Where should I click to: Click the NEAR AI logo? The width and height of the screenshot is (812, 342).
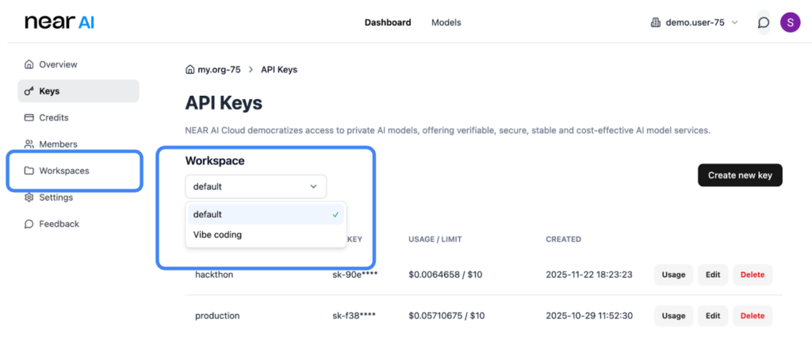click(x=59, y=22)
